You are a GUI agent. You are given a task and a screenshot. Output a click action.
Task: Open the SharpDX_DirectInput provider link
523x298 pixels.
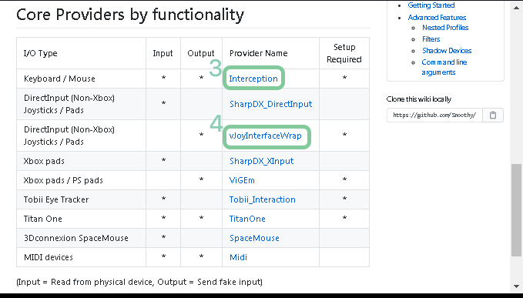click(x=271, y=104)
